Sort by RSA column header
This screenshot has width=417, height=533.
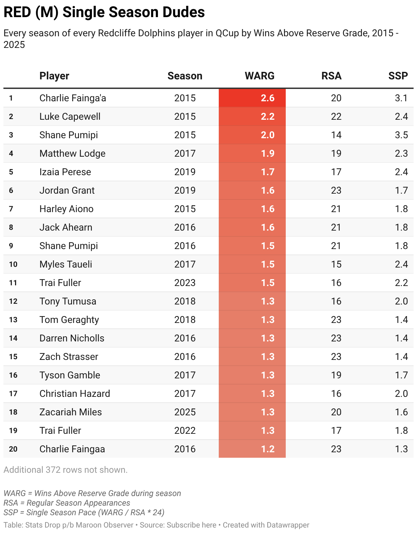(x=331, y=76)
